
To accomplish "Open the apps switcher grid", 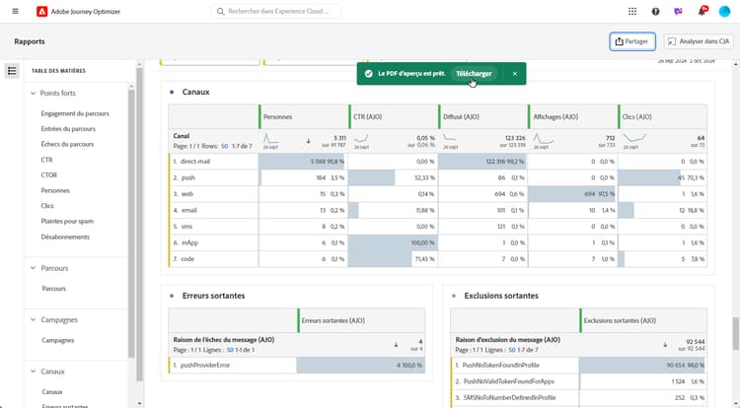I will pos(632,11).
